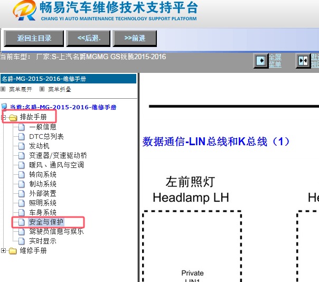The height and width of the screenshot is (282, 319).
Task: Select the 排故手册 folder
Action: [x=33, y=117]
